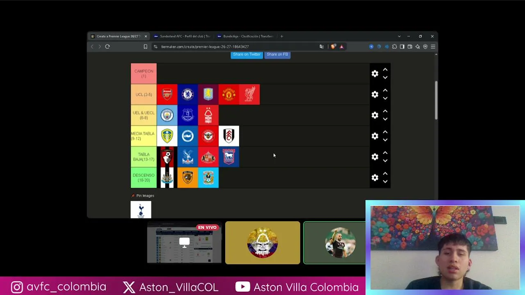The width and height of the screenshot is (525, 295).
Task: Open the browser hamburger menu
Action: click(433, 47)
